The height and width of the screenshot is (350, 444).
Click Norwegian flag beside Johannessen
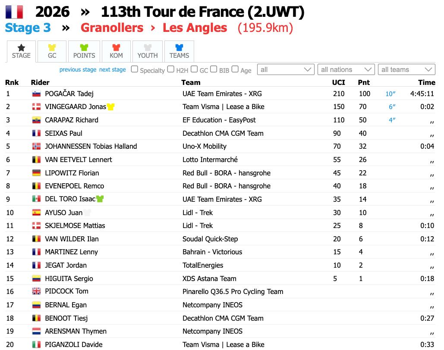click(36, 146)
